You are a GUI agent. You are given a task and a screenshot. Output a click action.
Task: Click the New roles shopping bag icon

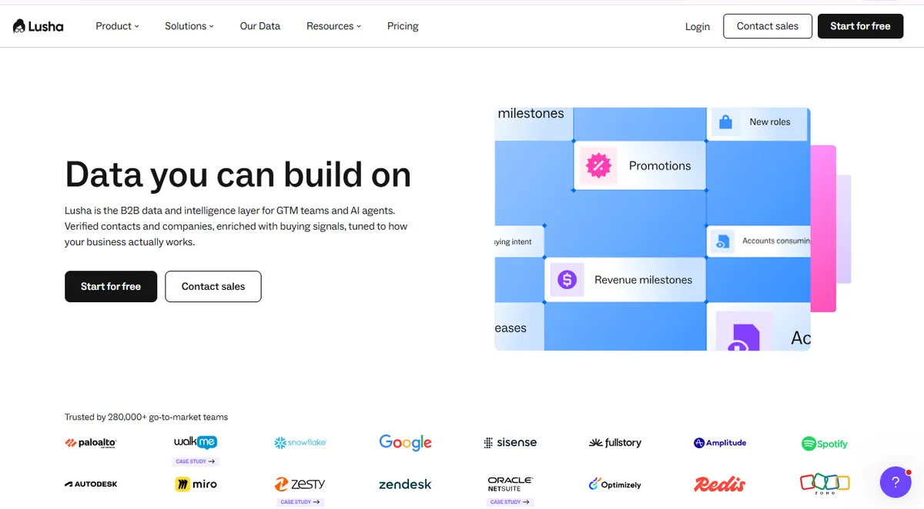(x=725, y=121)
